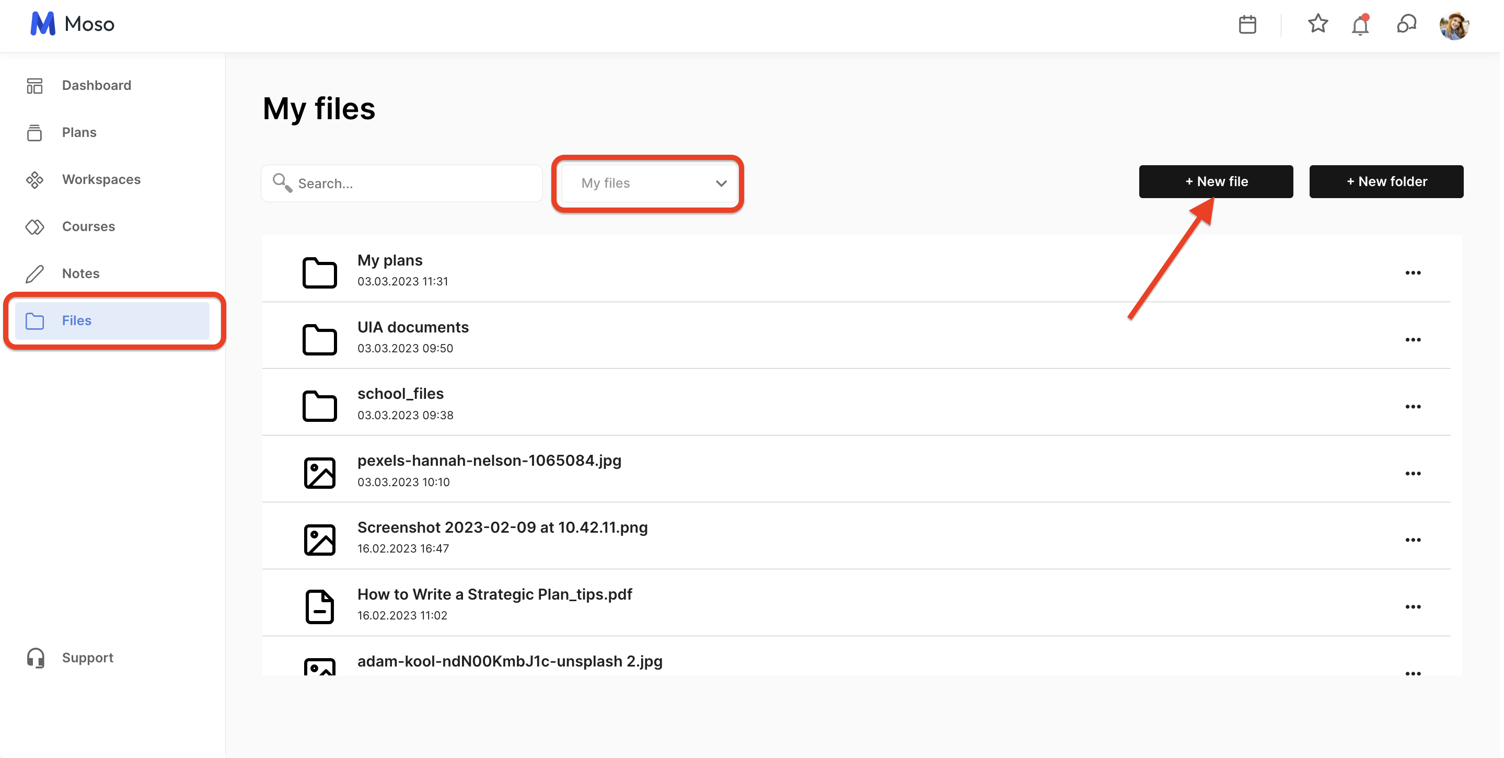The image size is (1504, 758).
Task: Open Workspaces from the sidebar
Action: click(101, 179)
